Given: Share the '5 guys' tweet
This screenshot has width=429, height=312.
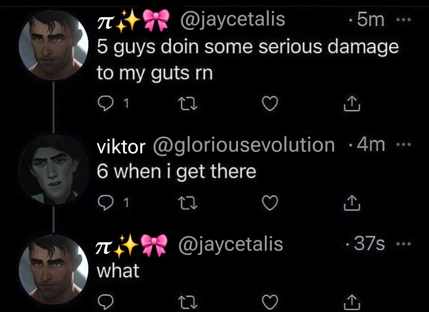Looking at the screenshot, I should point(352,104).
